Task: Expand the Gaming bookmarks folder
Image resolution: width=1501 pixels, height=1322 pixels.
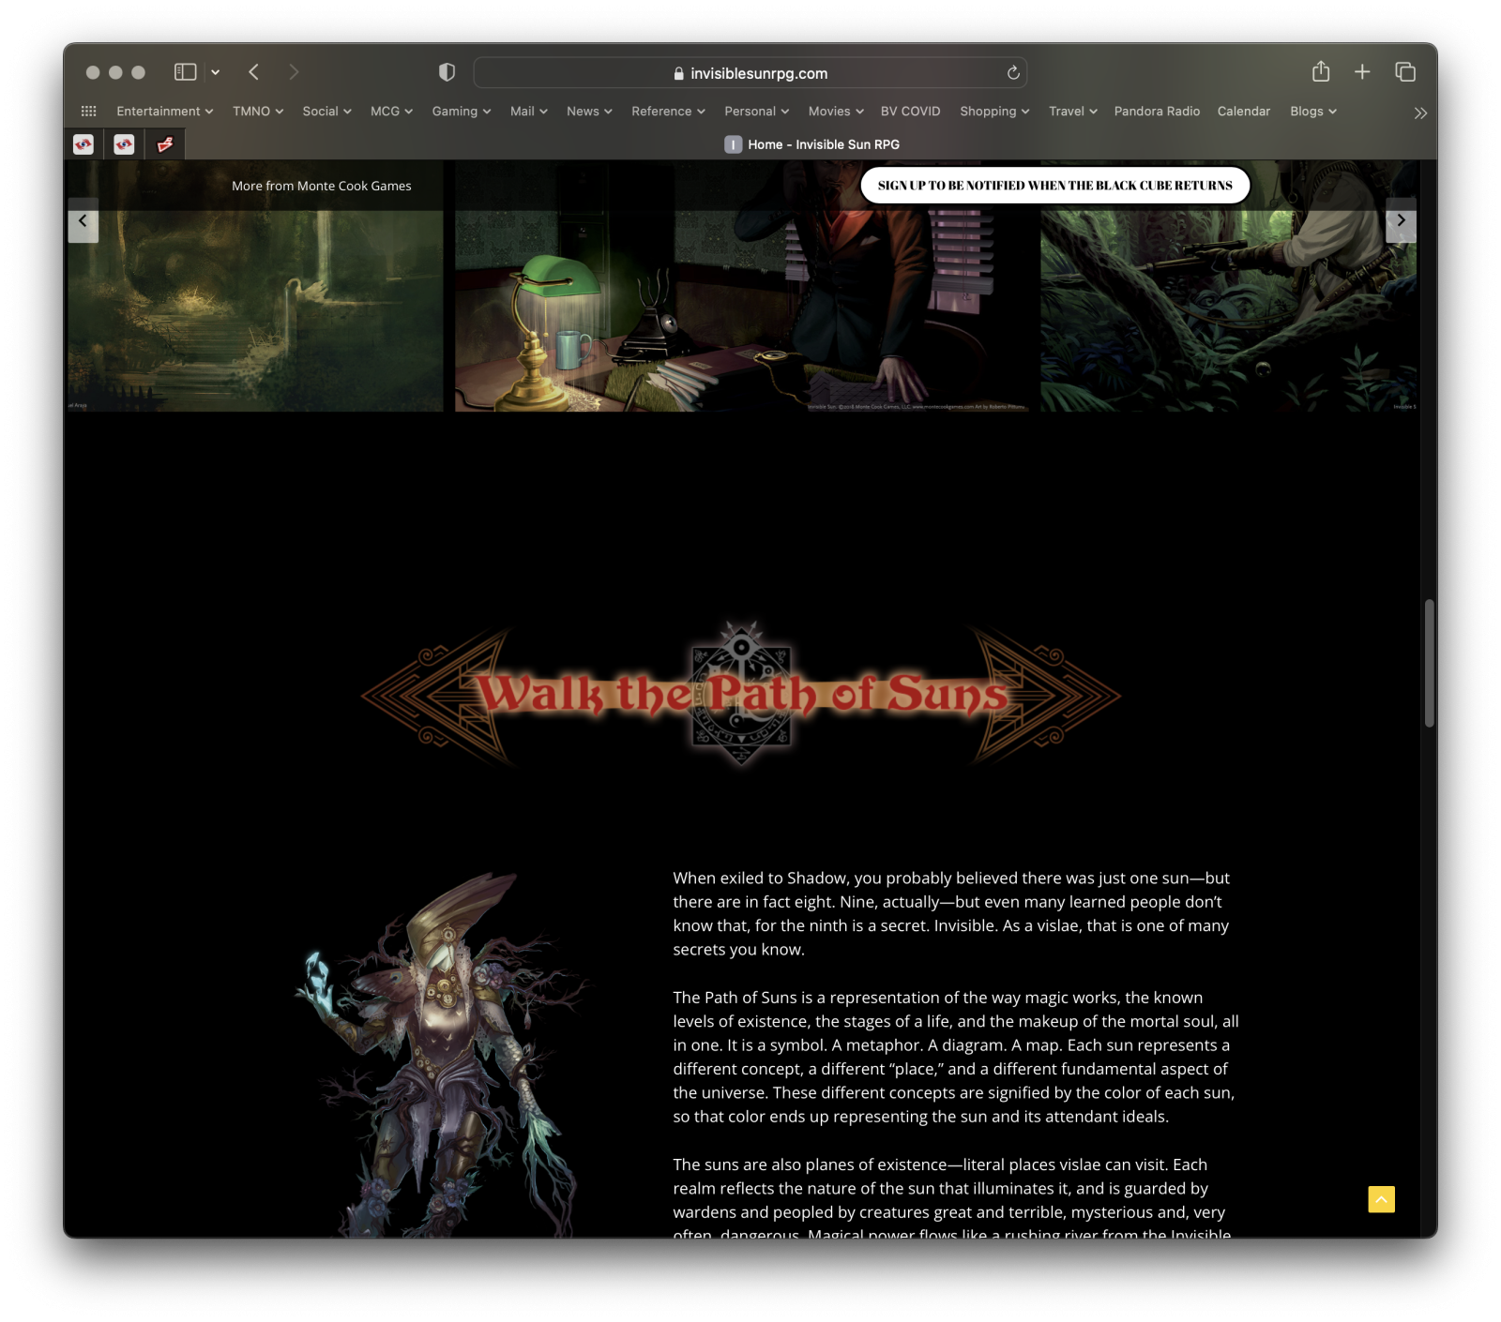Action: 461,111
